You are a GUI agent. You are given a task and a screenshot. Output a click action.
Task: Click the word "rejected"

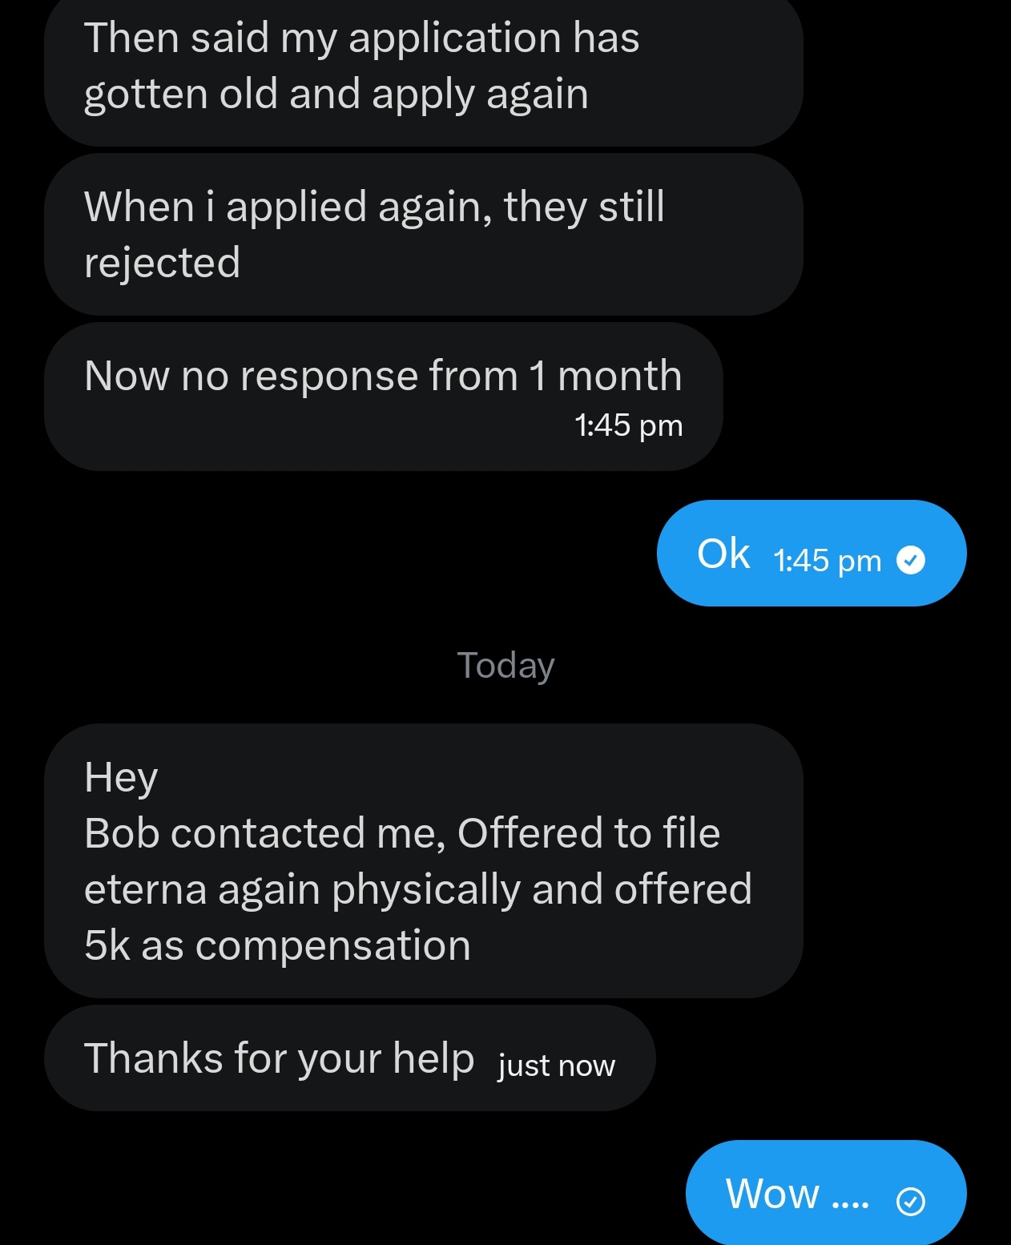coord(163,263)
